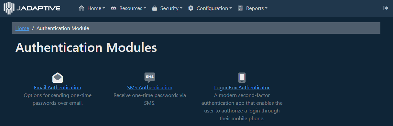
Task: Click the JADAPTIVE logo
Action: tap(32, 8)
